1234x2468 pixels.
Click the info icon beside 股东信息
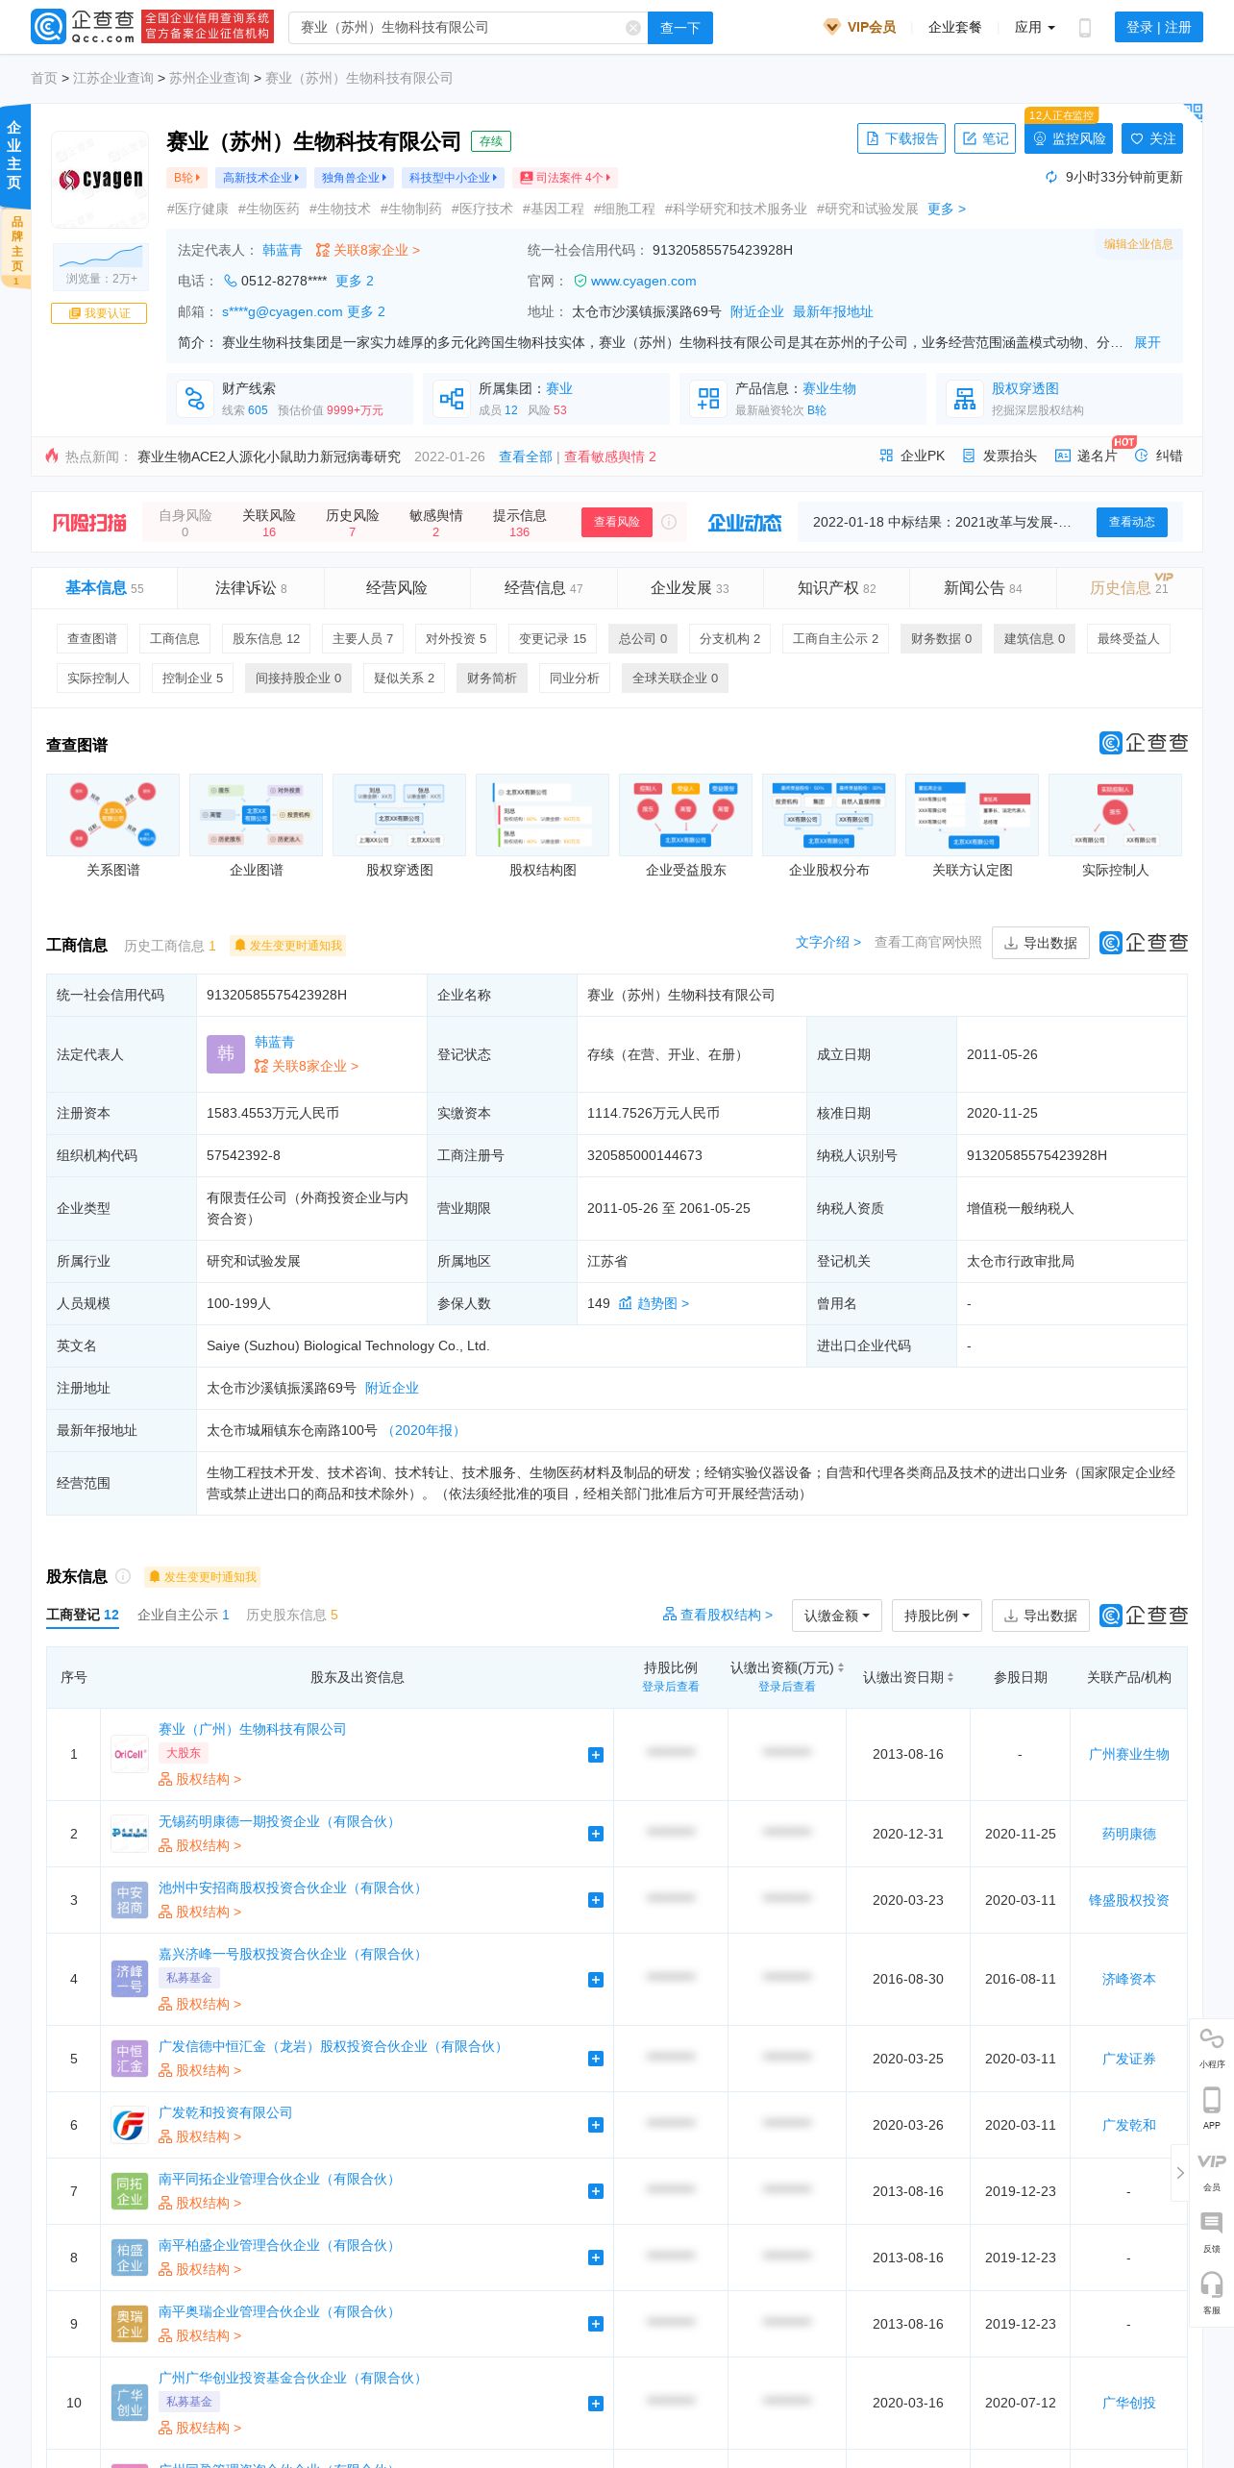pos(123,1576)
